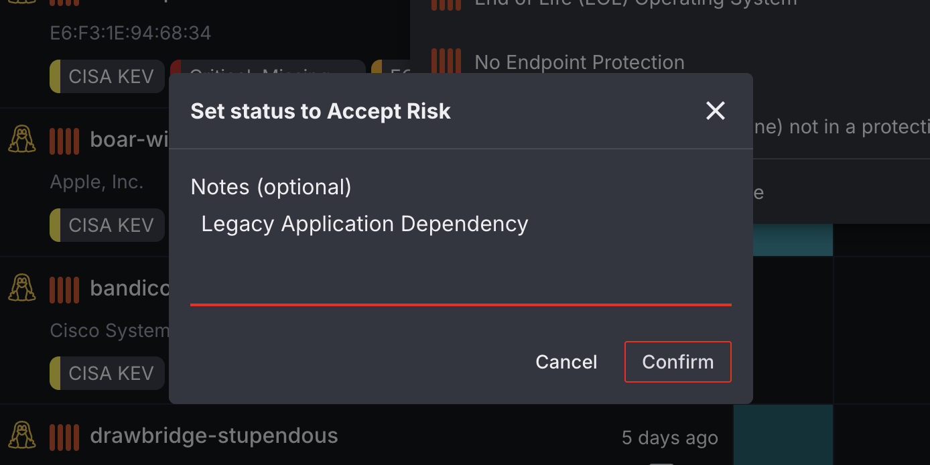
Task: Open the No Endpoint Protection finding
Action: [580, 62]
